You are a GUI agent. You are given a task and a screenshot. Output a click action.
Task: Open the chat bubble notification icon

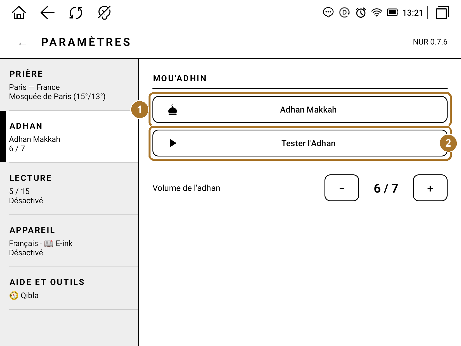(328, 13)
